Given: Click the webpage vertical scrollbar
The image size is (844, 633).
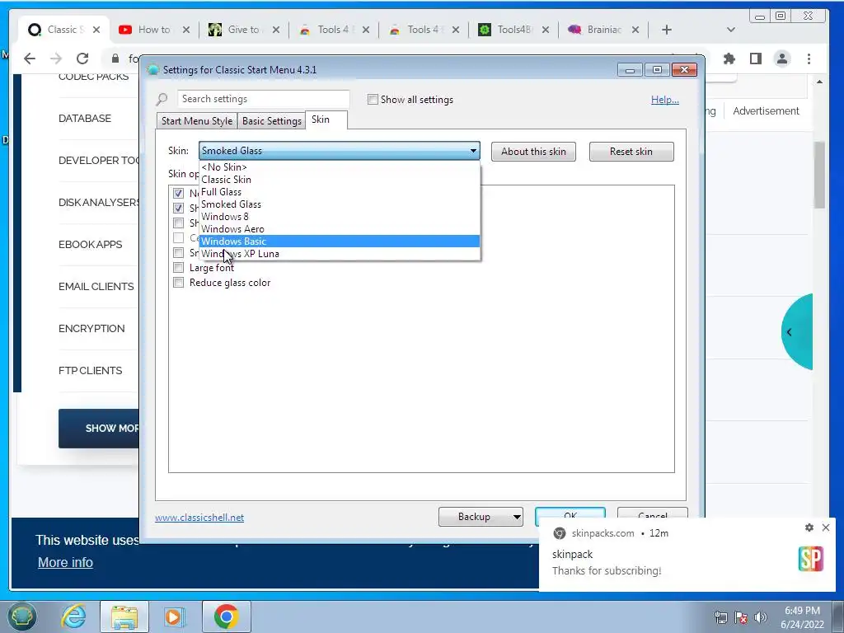Looking at the screenshot, I should [x=820, y=175].
